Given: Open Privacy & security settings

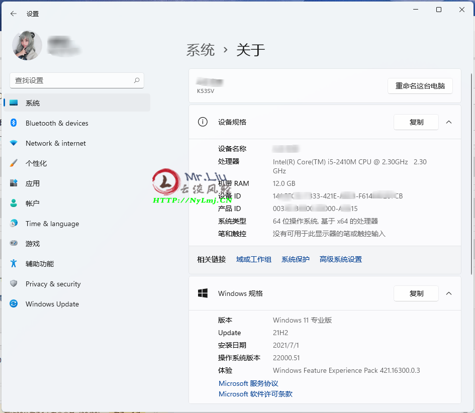Looking at the screenshot, I should click(77, 284).
